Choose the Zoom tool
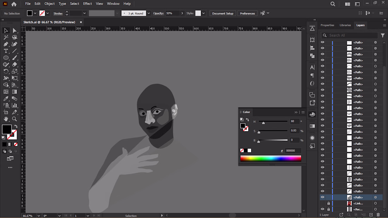 (x=14, y=119)
